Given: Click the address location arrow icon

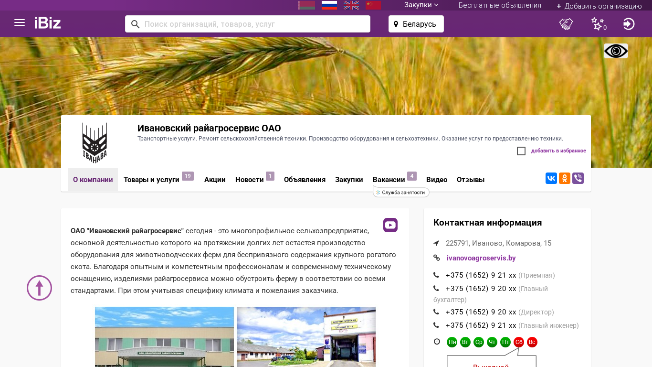Looking at the screenshot, I should (436, 243).
